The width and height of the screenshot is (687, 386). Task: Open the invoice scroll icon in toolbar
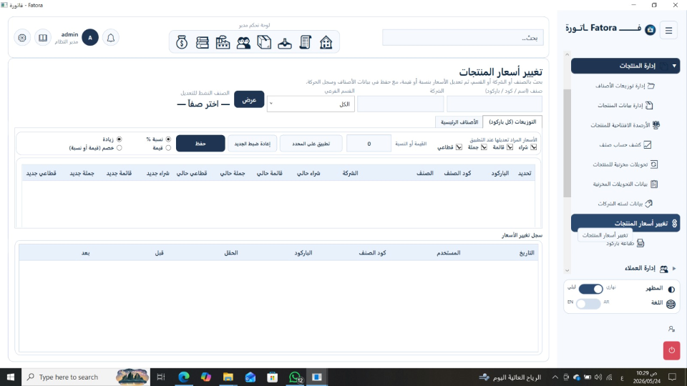[x=306, y=42]
